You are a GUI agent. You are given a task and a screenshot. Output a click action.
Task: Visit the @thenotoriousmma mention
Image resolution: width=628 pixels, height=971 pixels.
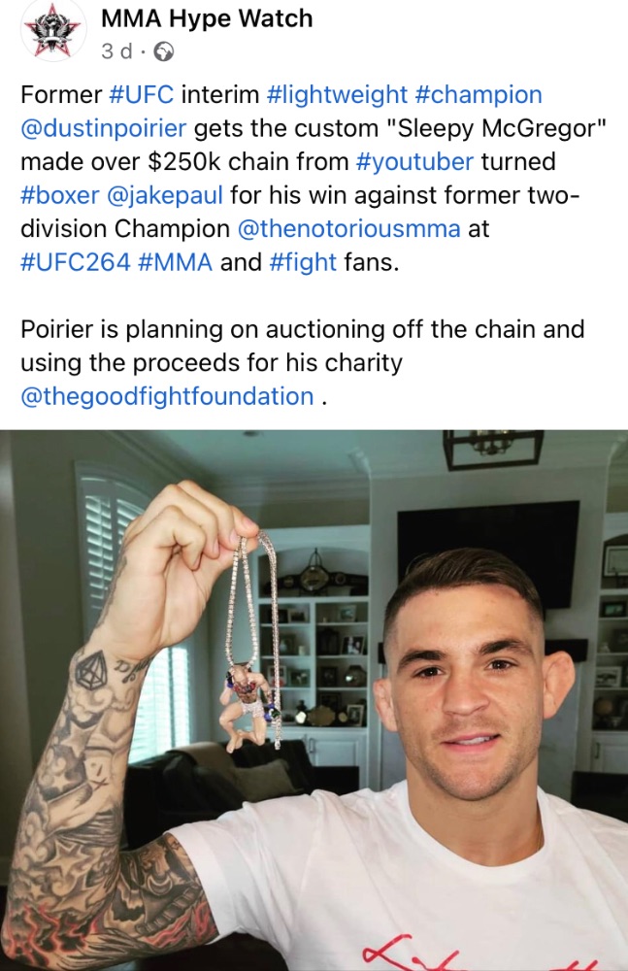click(x=348, y=228)
